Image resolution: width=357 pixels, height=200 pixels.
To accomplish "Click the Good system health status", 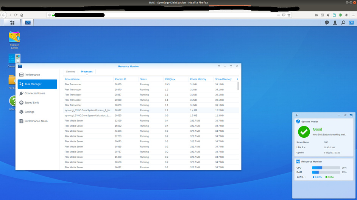I will tap(317, 129).
